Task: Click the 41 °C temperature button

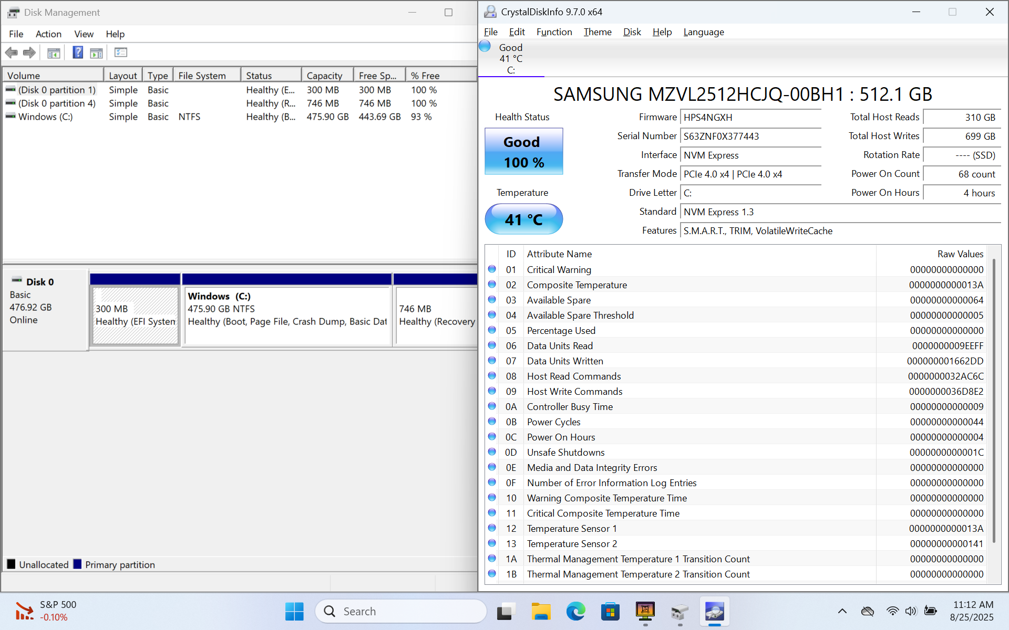Action: coord(523,219)
